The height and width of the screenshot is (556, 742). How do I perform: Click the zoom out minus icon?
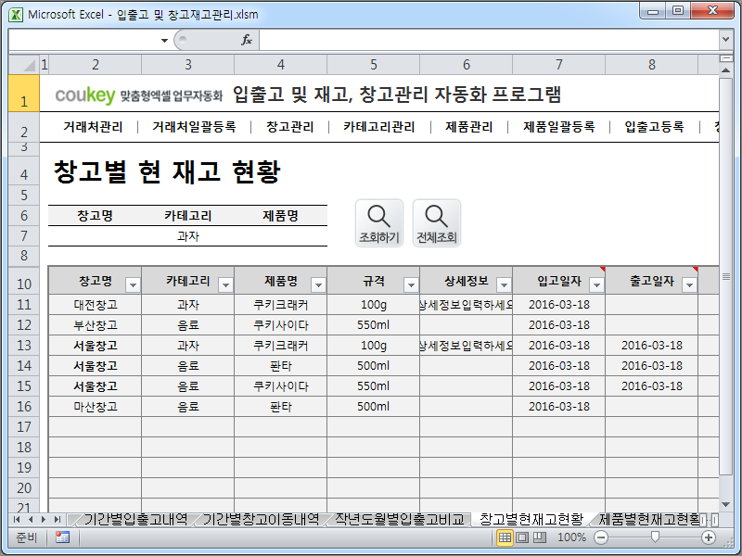click(601, 537)
